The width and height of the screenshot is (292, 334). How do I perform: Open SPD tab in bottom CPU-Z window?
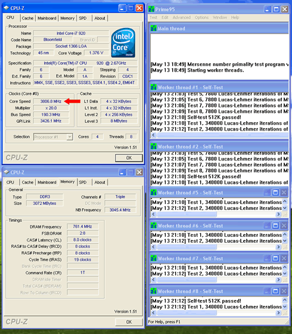83,183
